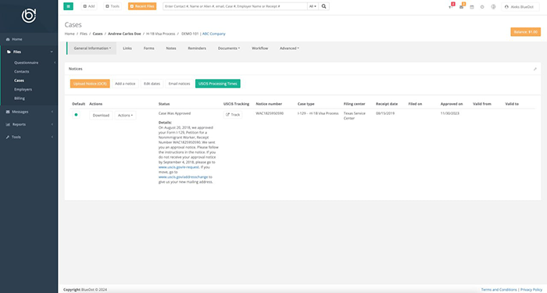Click the BlueDot logo in the sidebar
Screen dimensions: 547x293
click(x=29, y=16)
